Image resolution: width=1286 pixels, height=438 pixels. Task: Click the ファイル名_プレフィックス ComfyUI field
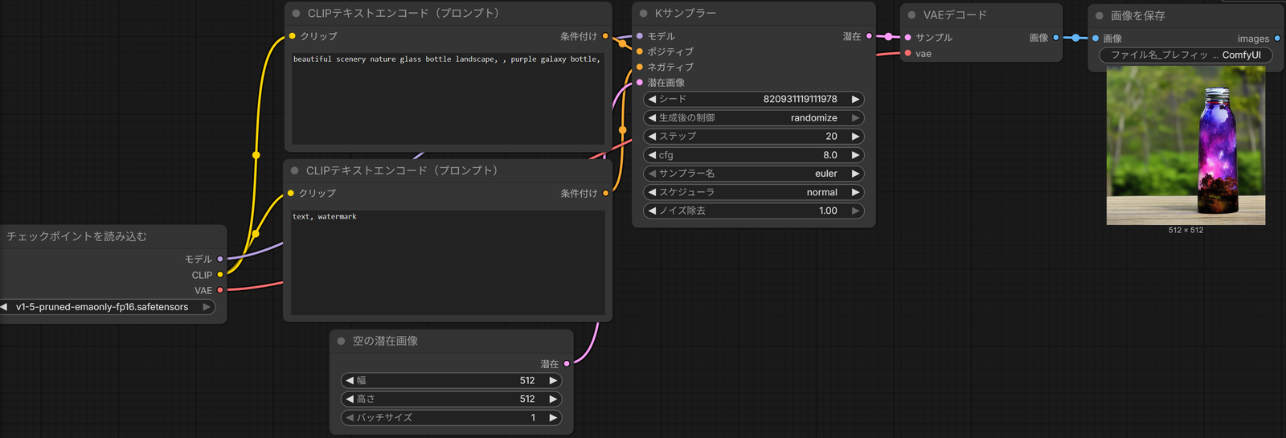tap(1186, 55)
